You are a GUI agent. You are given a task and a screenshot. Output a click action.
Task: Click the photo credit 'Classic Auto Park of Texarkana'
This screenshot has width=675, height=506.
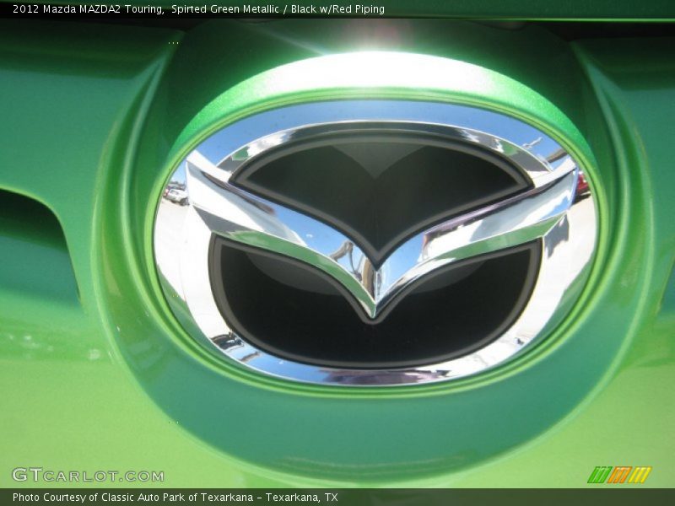[177, 498]
